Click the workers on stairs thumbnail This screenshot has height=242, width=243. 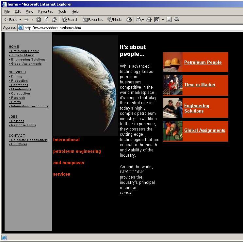click(173, 85)
